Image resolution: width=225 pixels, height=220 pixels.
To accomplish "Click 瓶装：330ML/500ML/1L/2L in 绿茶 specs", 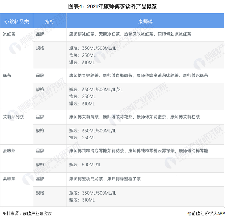I will [96, 89].
